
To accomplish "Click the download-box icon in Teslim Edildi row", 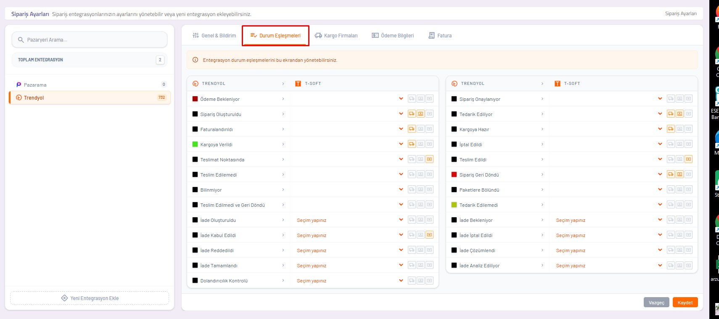I will (688, 159).
